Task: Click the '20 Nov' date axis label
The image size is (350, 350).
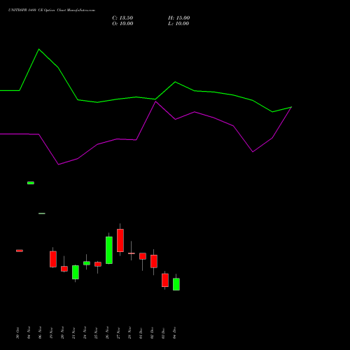Action: 62,333
